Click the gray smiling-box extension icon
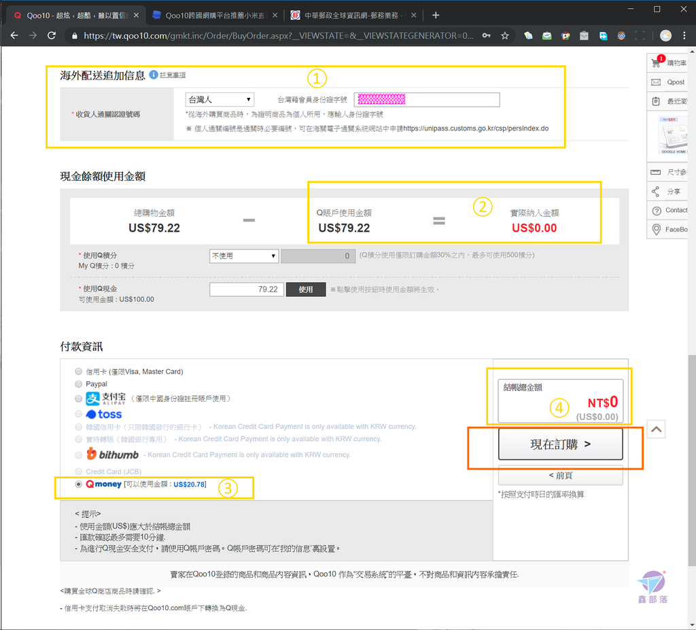This screenshot has width=696, height=630. click(584, 35)
